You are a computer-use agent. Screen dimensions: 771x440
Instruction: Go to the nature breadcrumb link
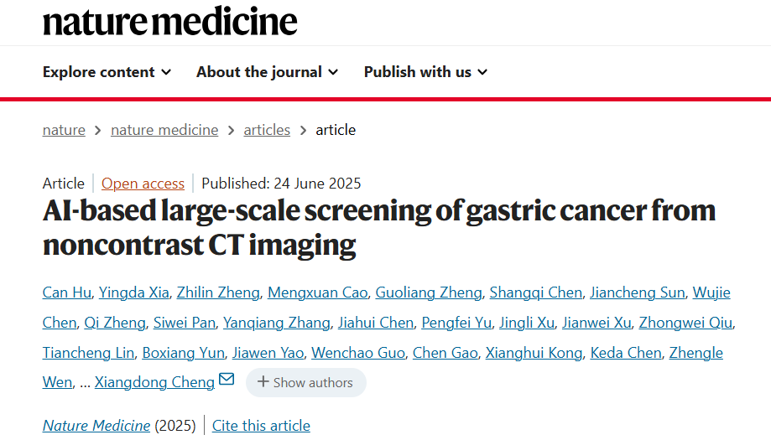(64, 130)
